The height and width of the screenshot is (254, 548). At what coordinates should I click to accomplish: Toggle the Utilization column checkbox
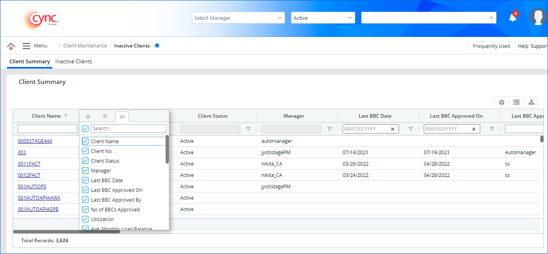point(85,219)
